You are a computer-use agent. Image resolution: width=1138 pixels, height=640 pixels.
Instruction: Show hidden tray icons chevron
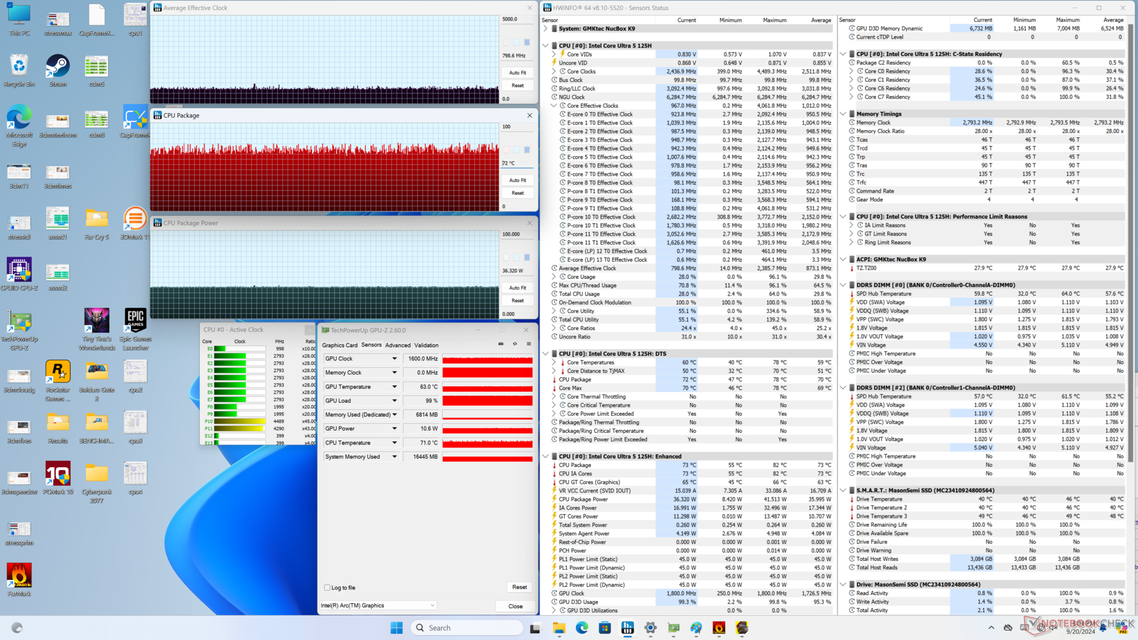pos(991,628)
